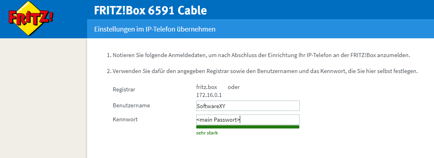Click the 172.16.0.1 IP address

point(209,95)
